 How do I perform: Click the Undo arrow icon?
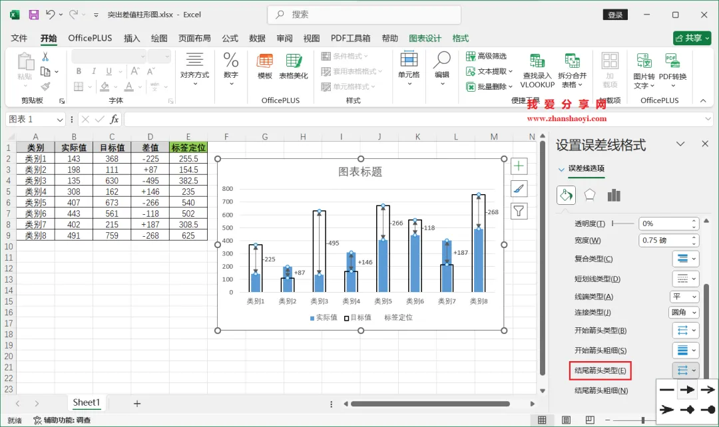click(51, 15)
